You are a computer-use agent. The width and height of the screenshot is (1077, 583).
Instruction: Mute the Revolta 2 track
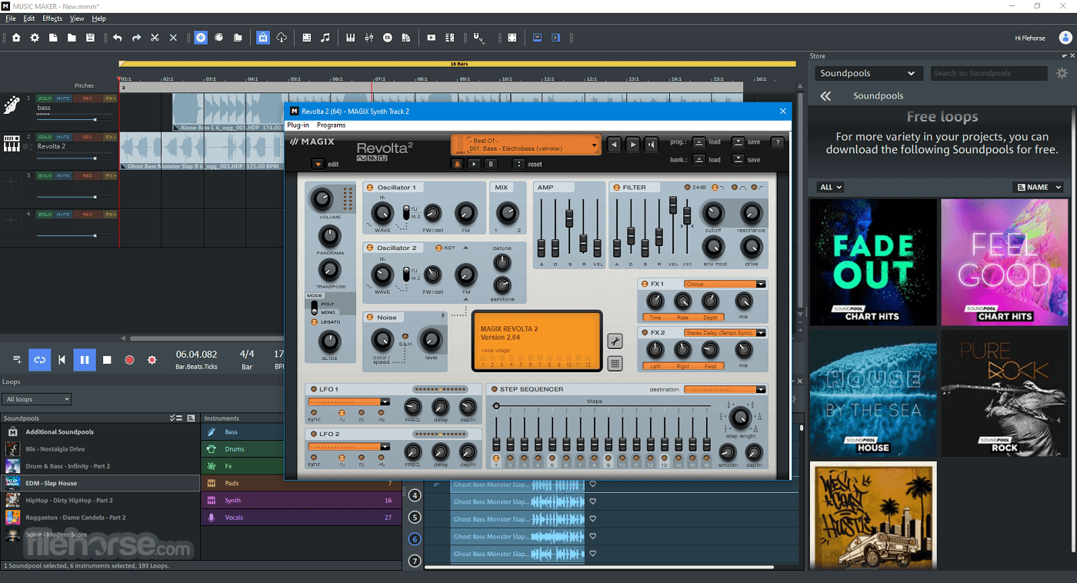[63, 137]
